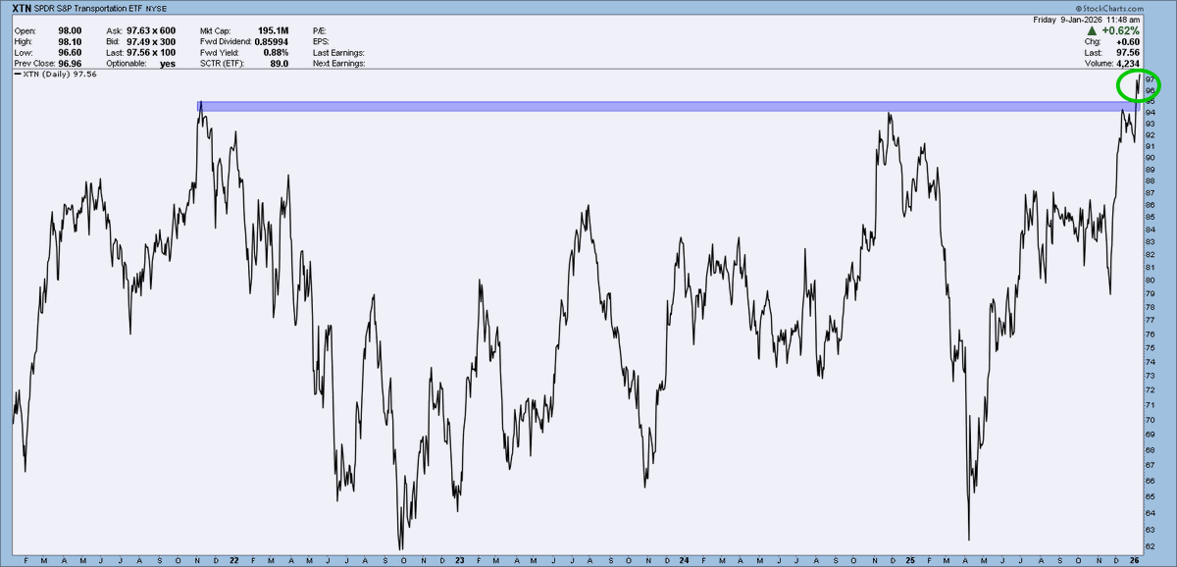Click the Chg value +0.60
The width and height of the screenshot is (1177, 567).
coord(1127,42)
